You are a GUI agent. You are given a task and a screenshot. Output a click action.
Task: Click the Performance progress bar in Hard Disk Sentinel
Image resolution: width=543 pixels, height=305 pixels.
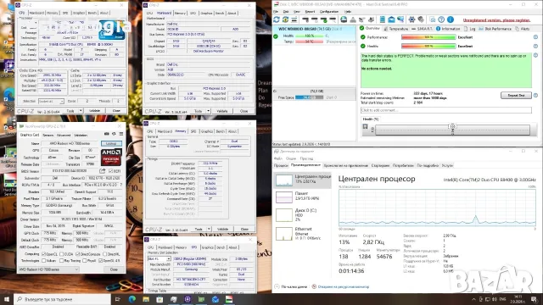click(428, 37)
